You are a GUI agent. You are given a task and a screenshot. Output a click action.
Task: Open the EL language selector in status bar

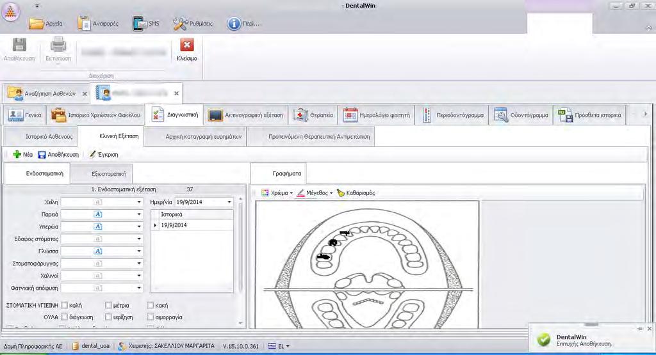tap(279, 346)
